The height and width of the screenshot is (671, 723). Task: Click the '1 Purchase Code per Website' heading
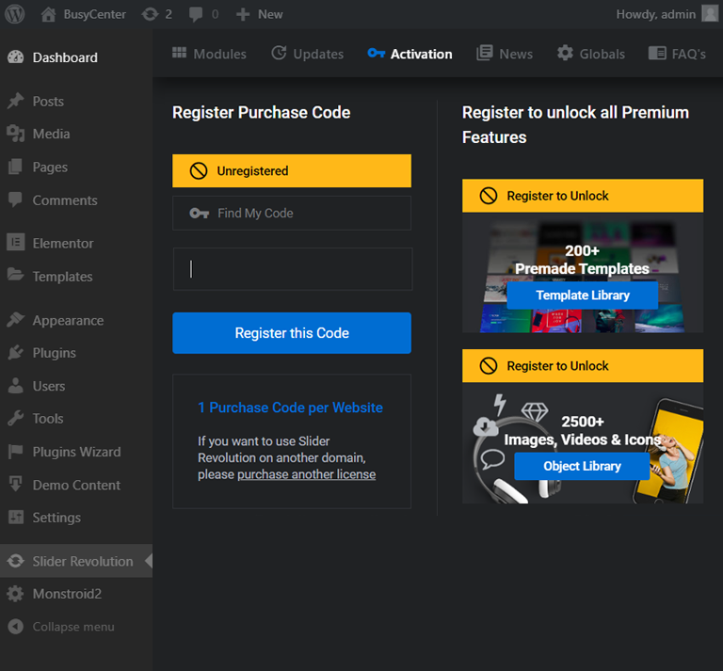290,407
